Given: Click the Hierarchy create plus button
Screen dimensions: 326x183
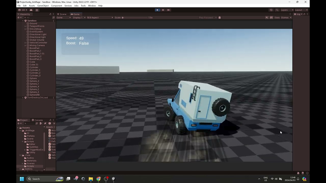Looking at the screenshot, I should coord(18,18).
